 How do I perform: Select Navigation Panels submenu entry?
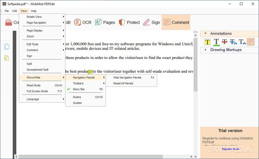85,77
